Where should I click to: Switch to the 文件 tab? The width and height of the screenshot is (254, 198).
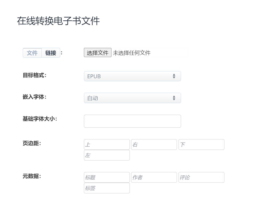click(32, 53)
